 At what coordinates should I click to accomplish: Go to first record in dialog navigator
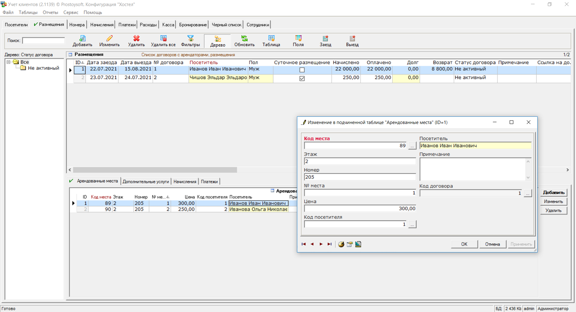(304, 244)
